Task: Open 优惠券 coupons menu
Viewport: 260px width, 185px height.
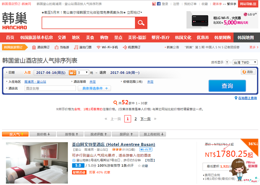Action: [x=203, y=37]
